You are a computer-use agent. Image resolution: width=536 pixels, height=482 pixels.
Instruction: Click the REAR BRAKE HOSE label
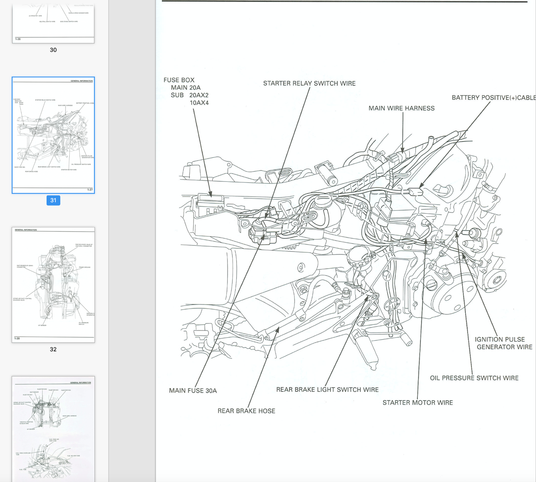point(246,411)
